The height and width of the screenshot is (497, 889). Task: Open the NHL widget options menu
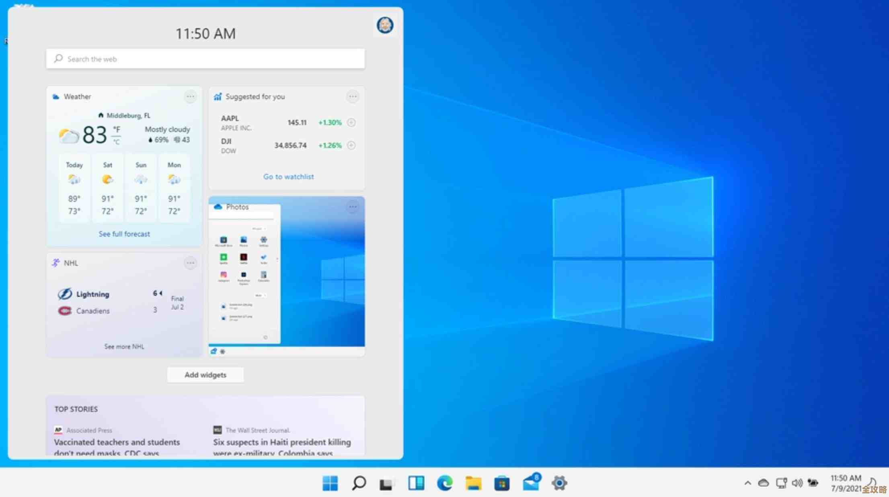190,263
